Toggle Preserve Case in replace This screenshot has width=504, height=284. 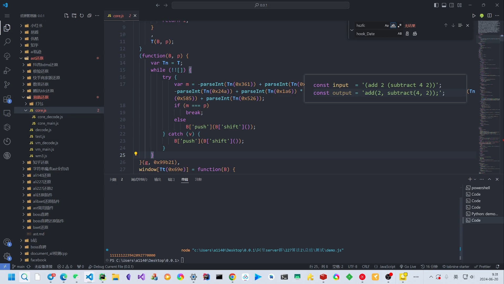point(400,34)
